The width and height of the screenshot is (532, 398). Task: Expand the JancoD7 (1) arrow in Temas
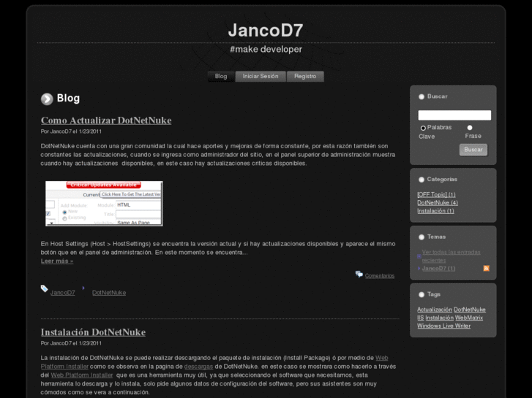click(x=419, y=268)
